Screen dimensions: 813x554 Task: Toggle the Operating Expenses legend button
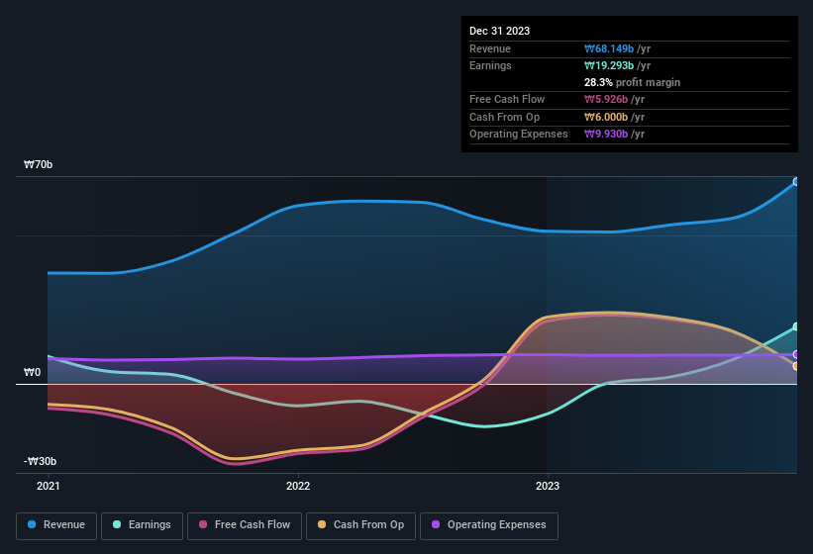[489, 525]
